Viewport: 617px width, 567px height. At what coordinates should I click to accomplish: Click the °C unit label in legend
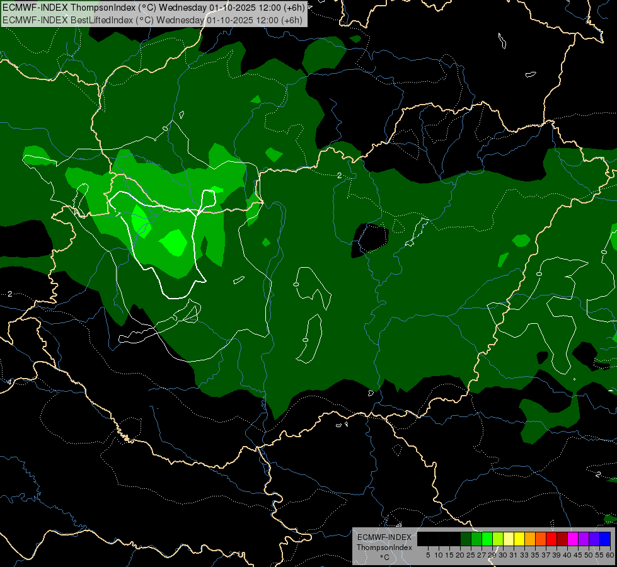pyautogui.click(x=385, y=558)
